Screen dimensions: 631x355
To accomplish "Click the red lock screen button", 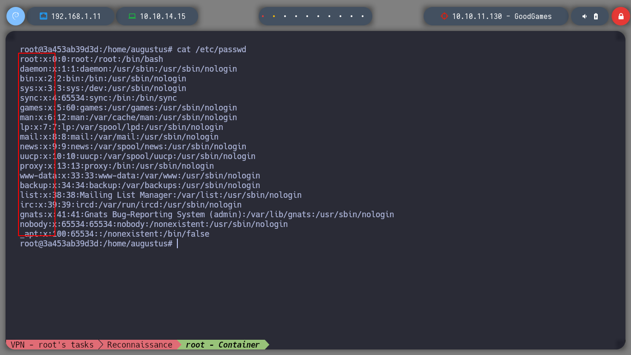I will click(621, 16).
